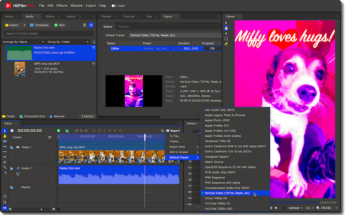This screenshot has height=215, width=345.
Task: Toggle the snapping button in the timeline sidebar
Action: (x=5, y=208)
